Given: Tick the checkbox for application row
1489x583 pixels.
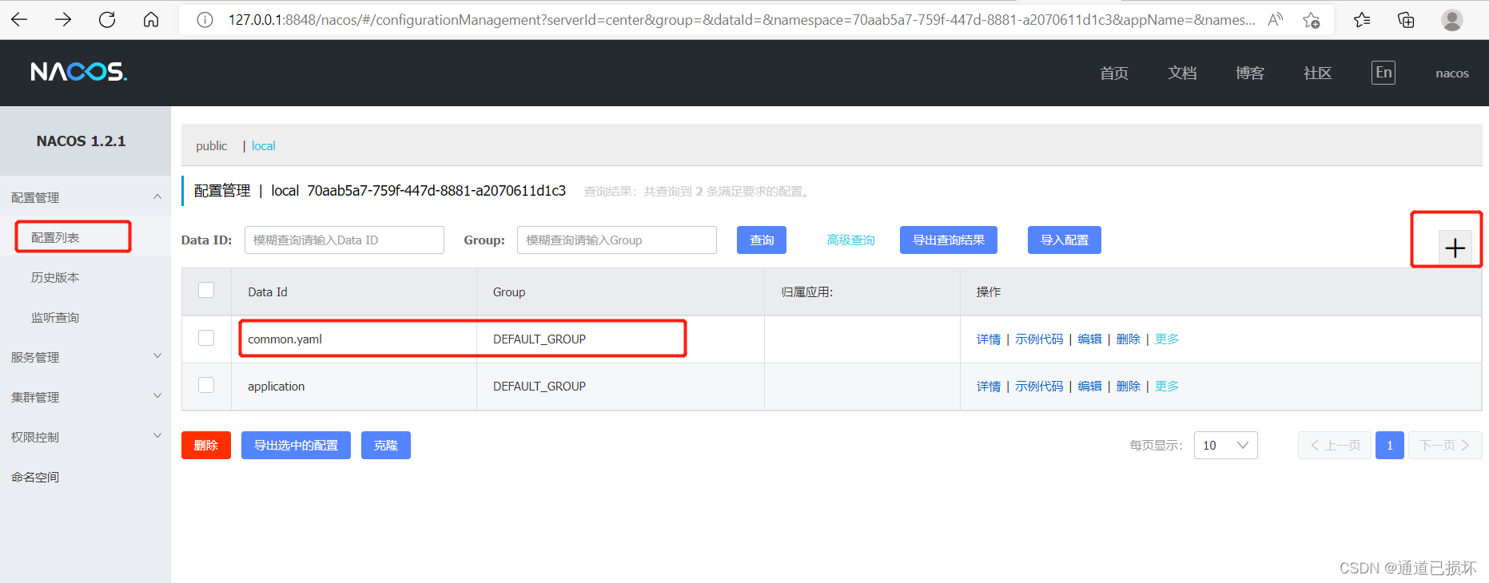Looking at the screenshot, I should pyautogui.click(x=206, y=385).
